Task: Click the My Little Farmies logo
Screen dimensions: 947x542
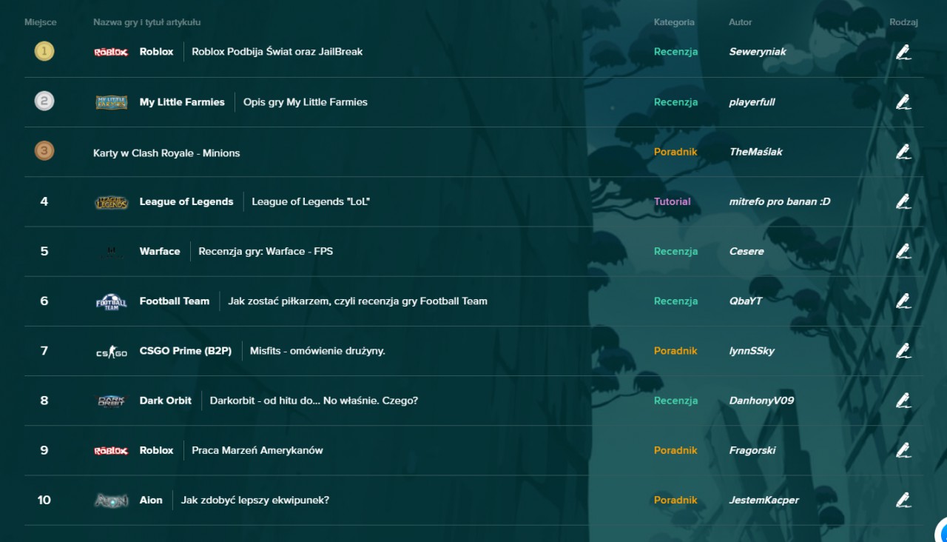Action: pos(111,102)
